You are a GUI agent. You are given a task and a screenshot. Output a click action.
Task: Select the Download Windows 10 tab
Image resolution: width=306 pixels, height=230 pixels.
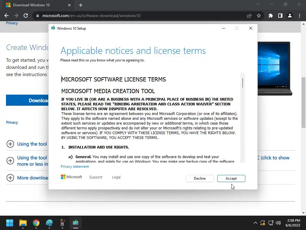(38, 5)
